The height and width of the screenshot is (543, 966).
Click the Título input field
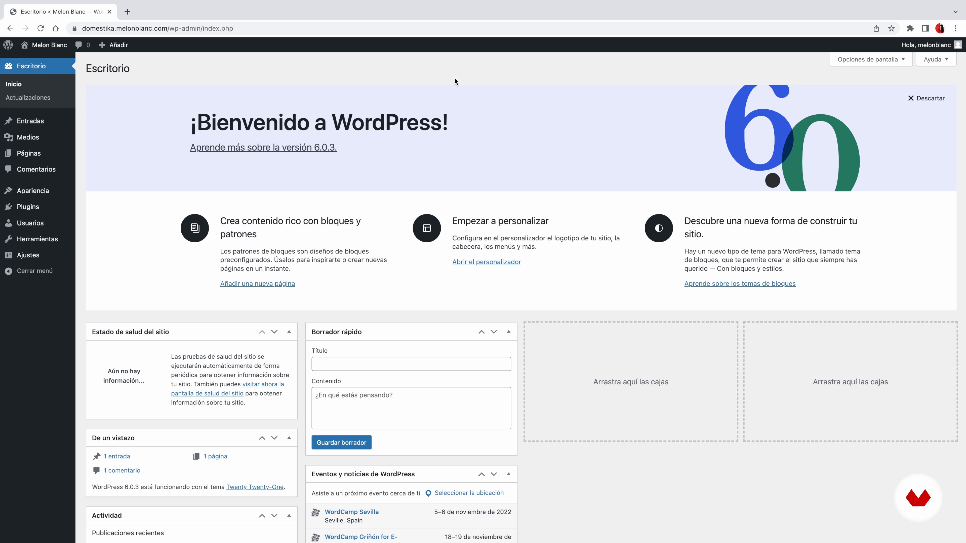[x=411, y=364]
